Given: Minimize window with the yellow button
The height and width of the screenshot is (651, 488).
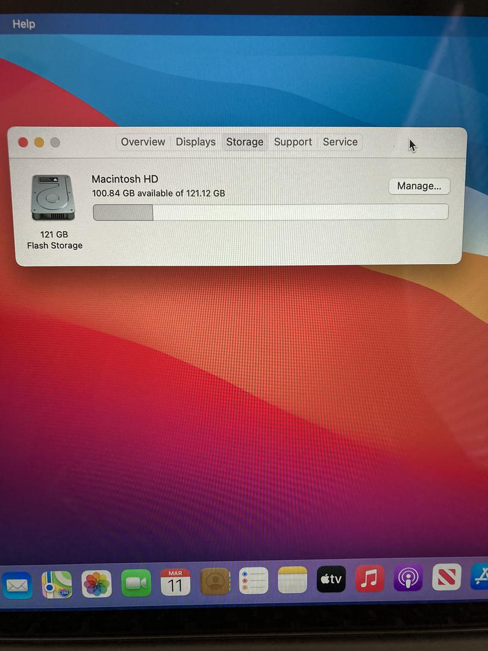Looking at the screenshot, I should (x=39, y=142).
